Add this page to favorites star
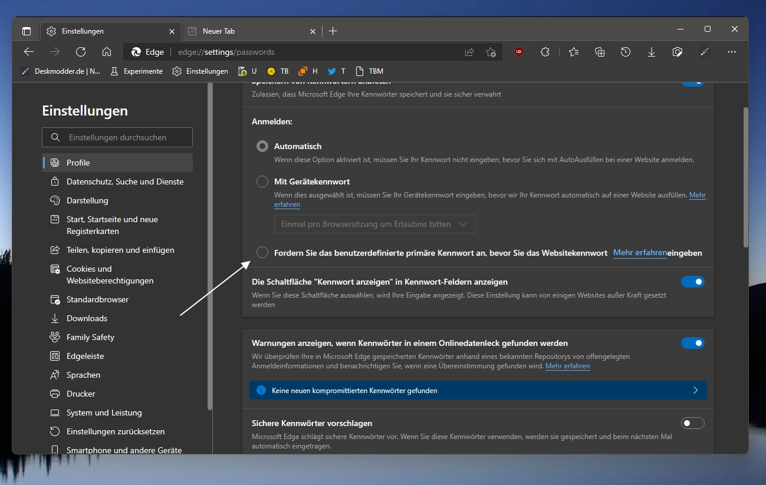Viewport: 766px width, 485px height. 491,52
